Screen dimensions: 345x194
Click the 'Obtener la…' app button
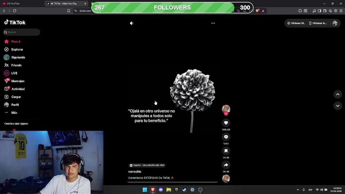click(x=318, y=23)
